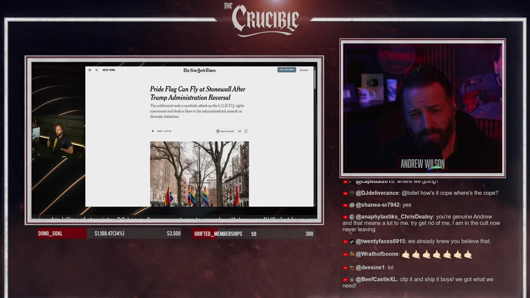Viewport: 530px width, 298px height.
Task: Click avatar beside @shanea-sr7942 username
Action: pos(352,205)
